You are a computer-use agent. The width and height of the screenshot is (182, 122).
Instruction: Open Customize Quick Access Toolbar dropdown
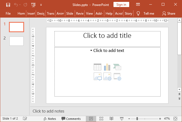(x=41, y=5)
